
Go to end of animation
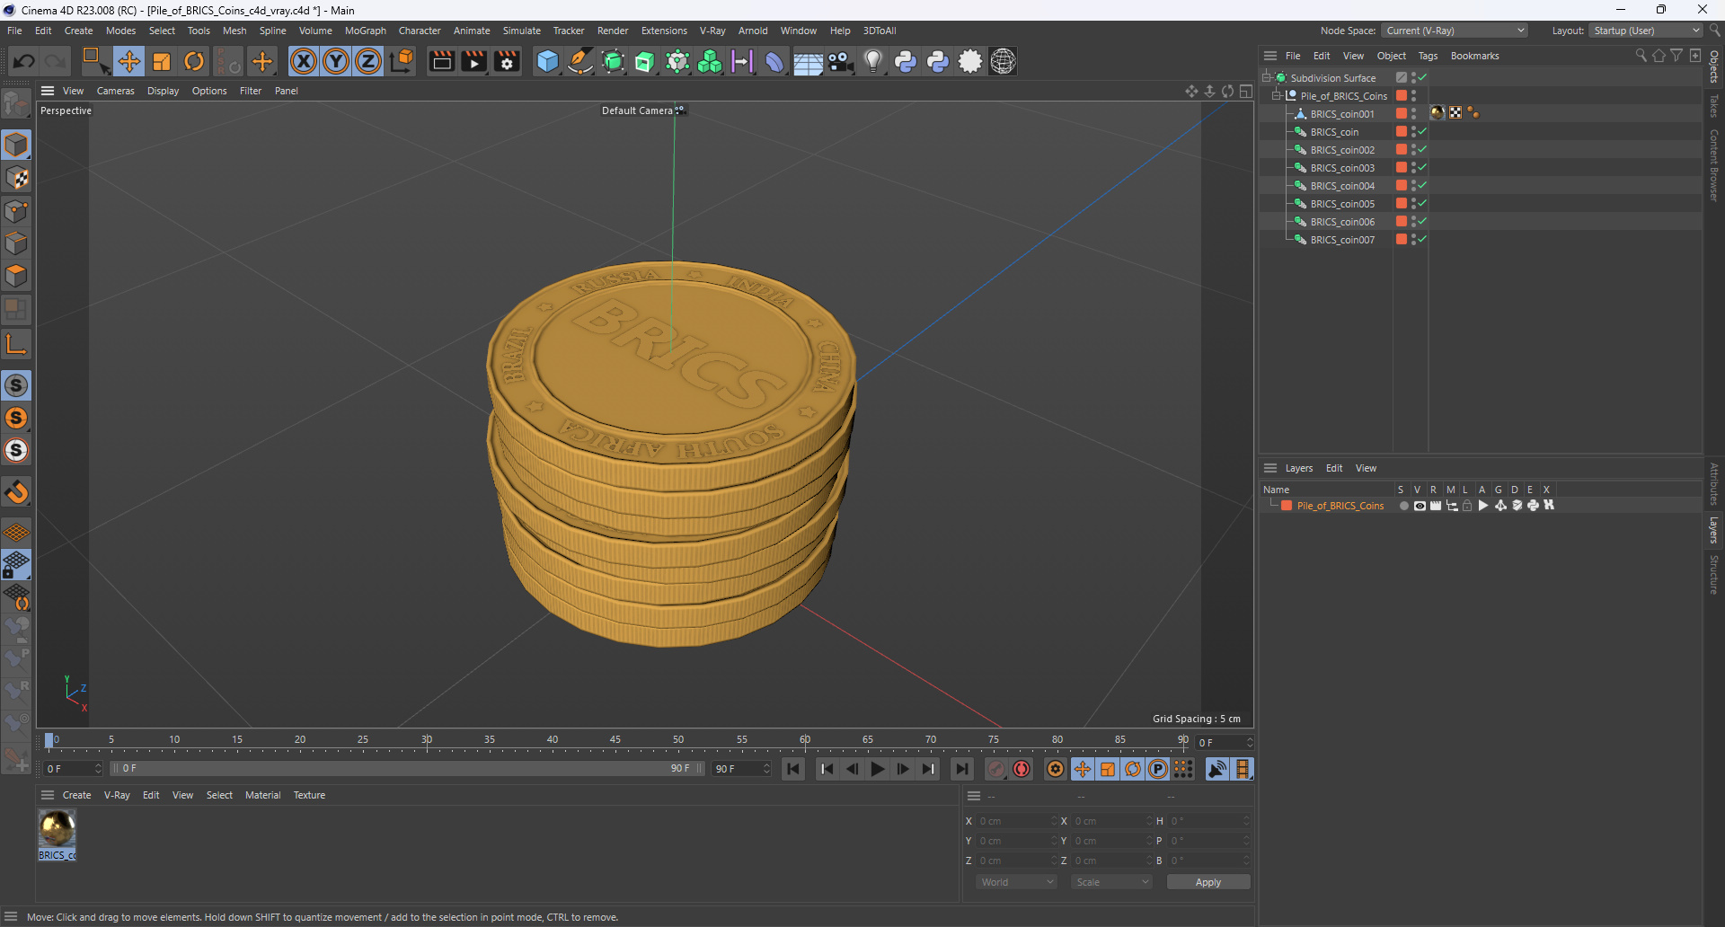962,769
